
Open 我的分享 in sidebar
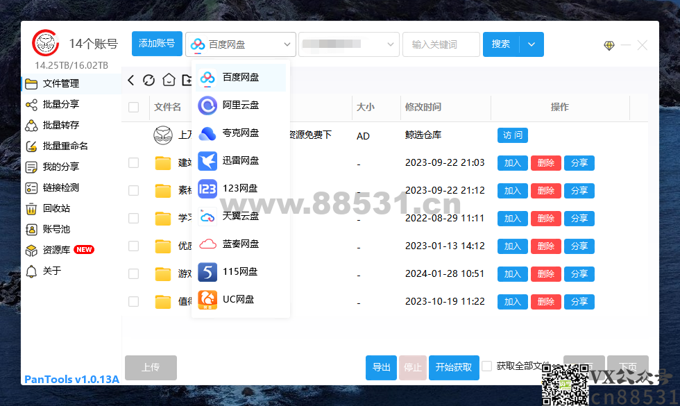(x=71, y=167)
